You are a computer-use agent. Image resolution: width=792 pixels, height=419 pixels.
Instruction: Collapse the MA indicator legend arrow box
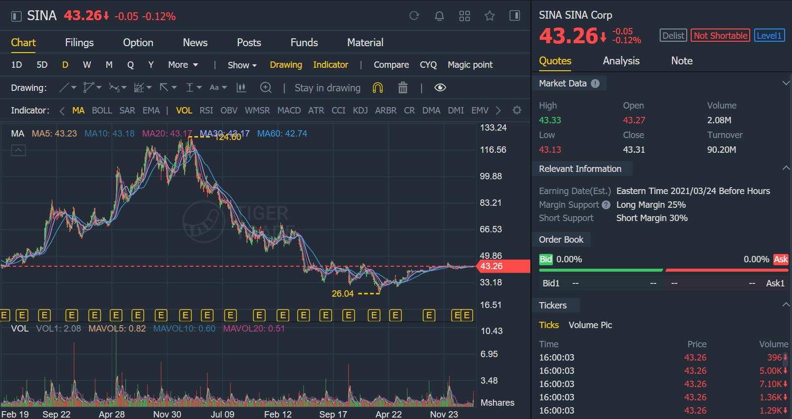(x=18, y=150)
